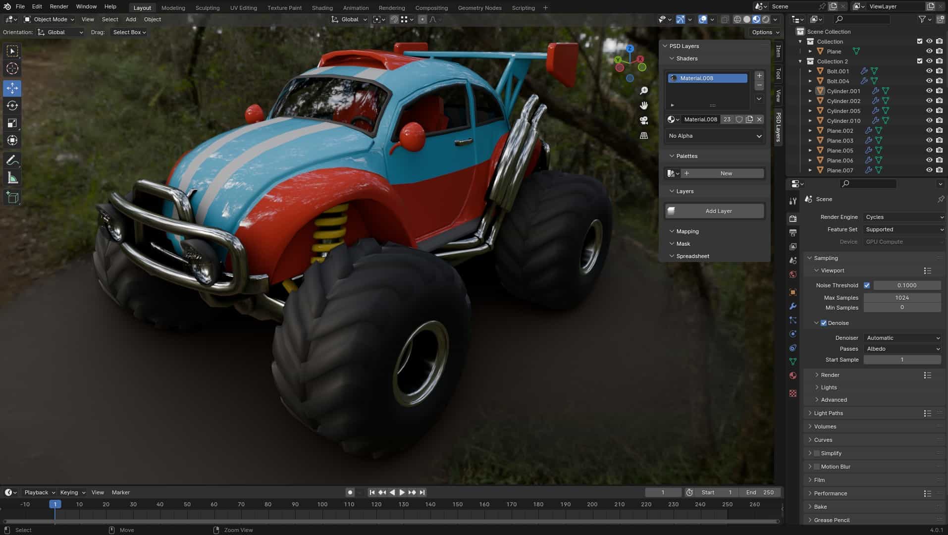Select the Scale tool
The width and height of the screenshot is (948, 535).
point(12,123)
